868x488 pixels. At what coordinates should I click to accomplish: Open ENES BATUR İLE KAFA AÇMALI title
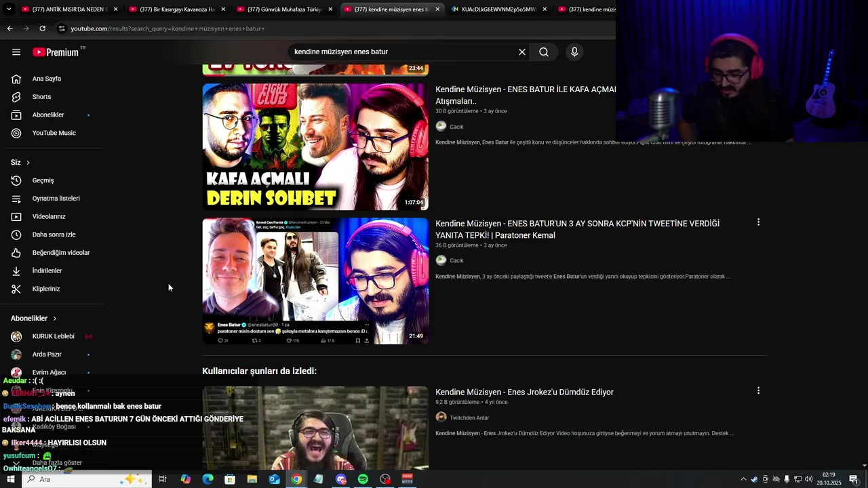[526, 95]
